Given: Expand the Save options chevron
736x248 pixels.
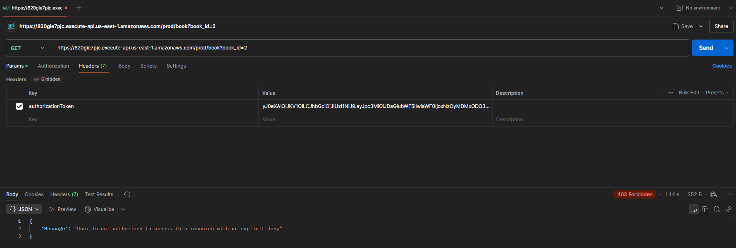Looking at the screenshot, I should (701, 26).
